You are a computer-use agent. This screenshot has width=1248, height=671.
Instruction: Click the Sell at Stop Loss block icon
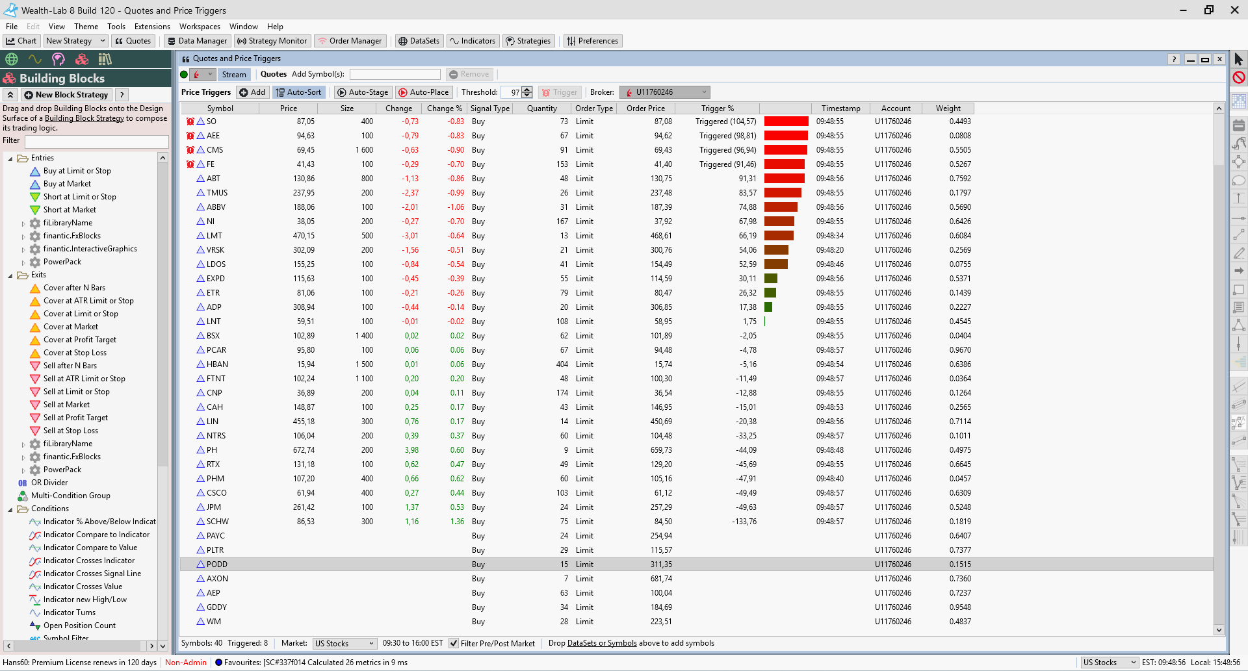(35, 431)
